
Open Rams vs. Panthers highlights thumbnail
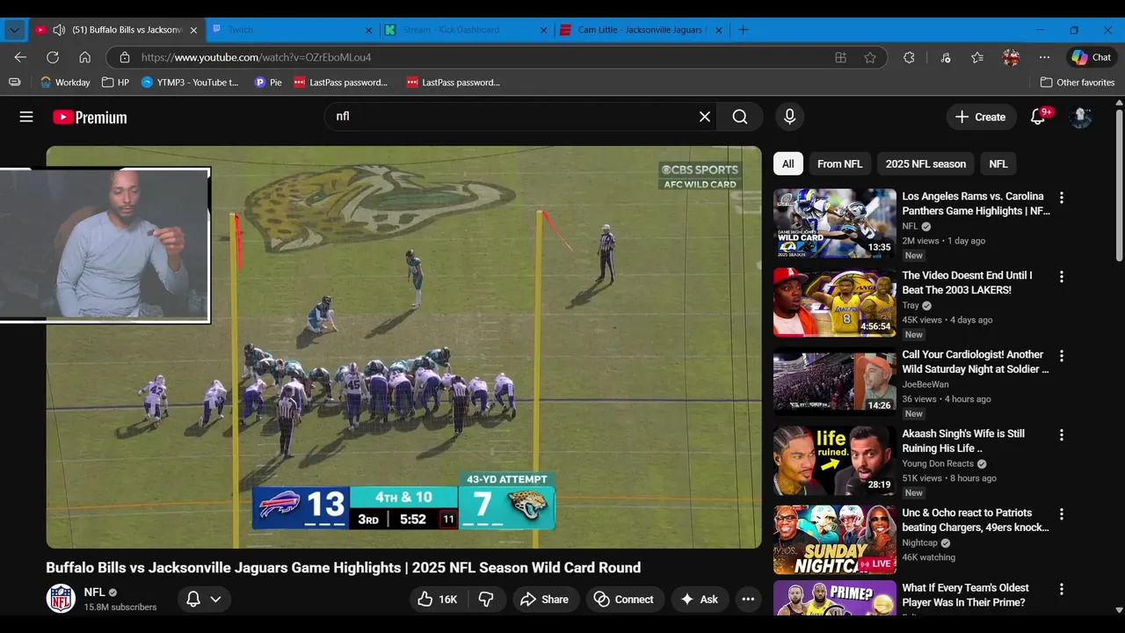click(835, 223)
